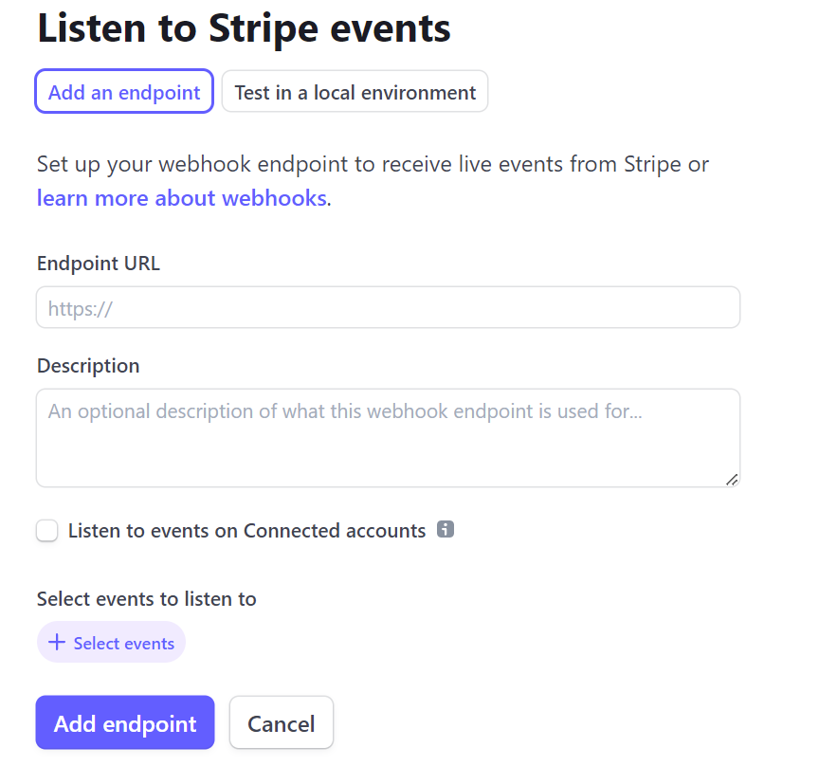This screenshot has width=837, height=784.
Task: Click the Description field label
Action: pos(88,366)
